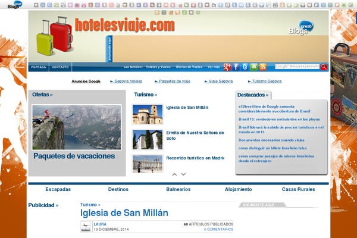Open the orange RSS feed icon
Image resolution: width=357 pixels, height=238 pixels.
262,67
